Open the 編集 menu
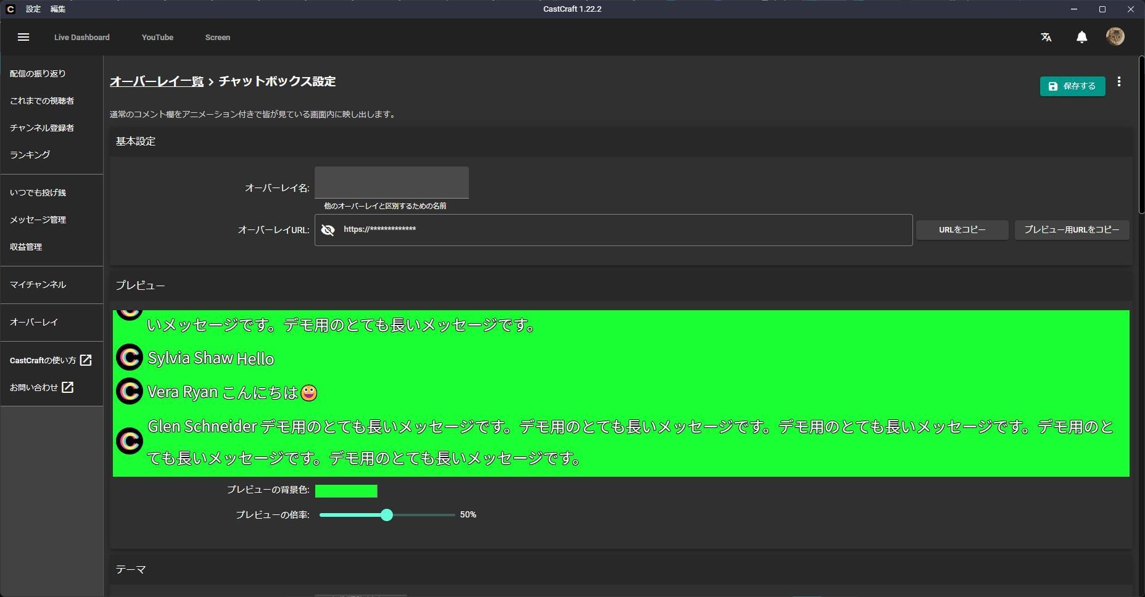 (x=57, y=9)
